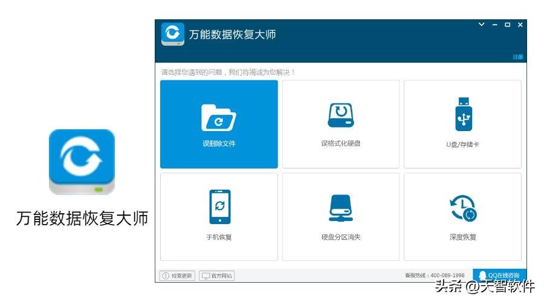The image size is (544, 302).
Task: Choose the U盘/存储卡 recovery tile
Action: (x=462, y=124)
